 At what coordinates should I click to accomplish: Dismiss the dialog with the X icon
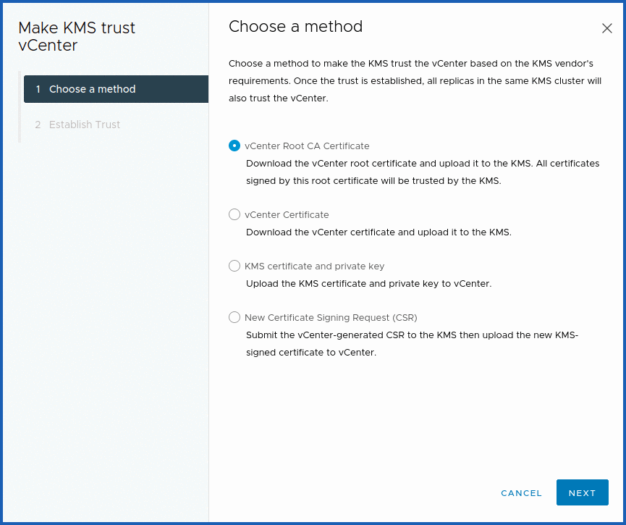607,28
